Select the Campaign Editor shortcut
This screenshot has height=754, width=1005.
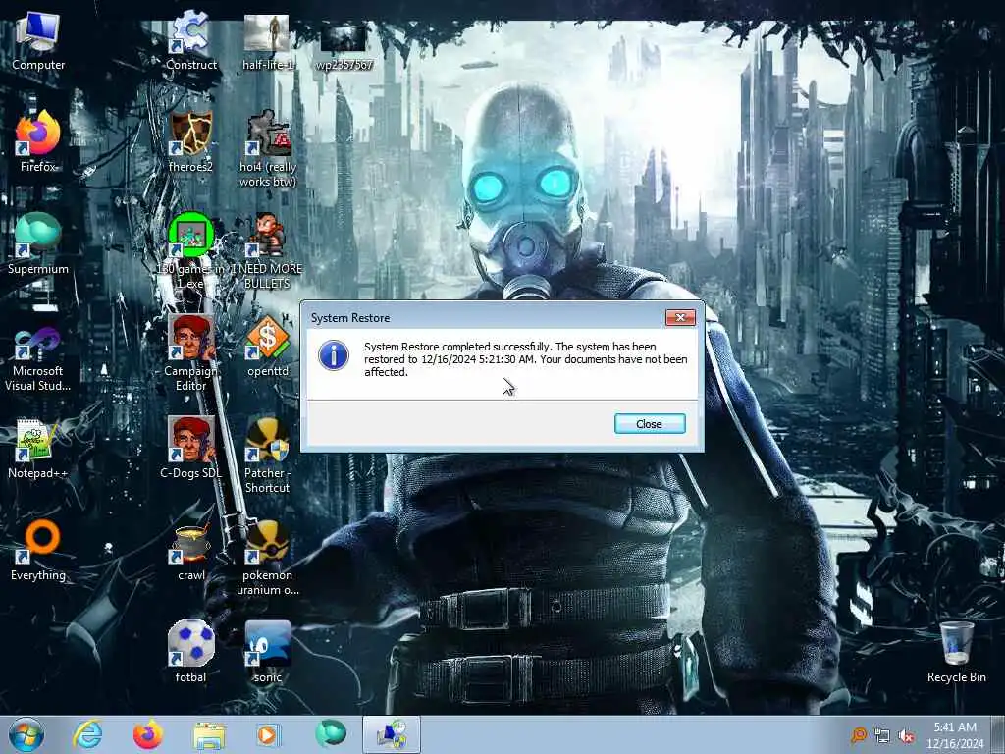[190, 352]
